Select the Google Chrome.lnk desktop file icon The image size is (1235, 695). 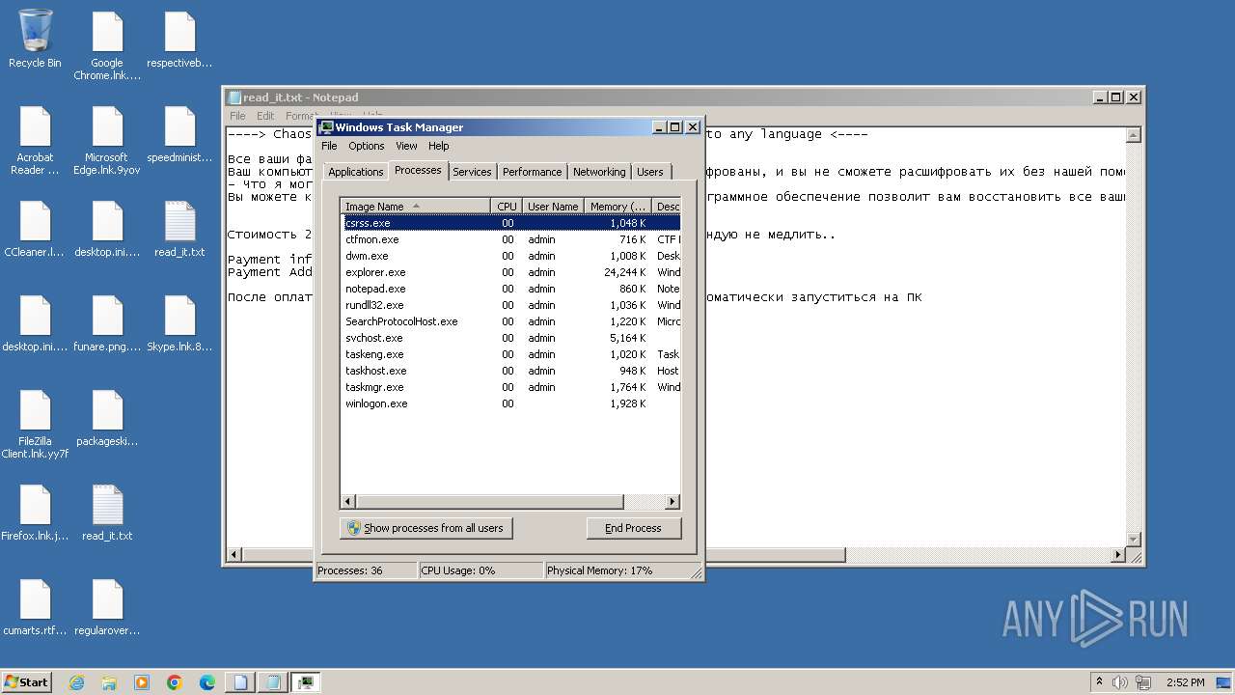tap(107, 45)
